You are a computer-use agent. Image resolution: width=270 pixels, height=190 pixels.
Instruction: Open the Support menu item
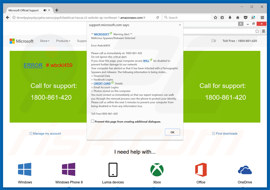82,41
